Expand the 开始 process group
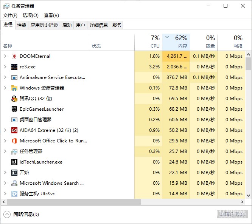The height and width of the screenshot is (224, 252). point(5,173)
